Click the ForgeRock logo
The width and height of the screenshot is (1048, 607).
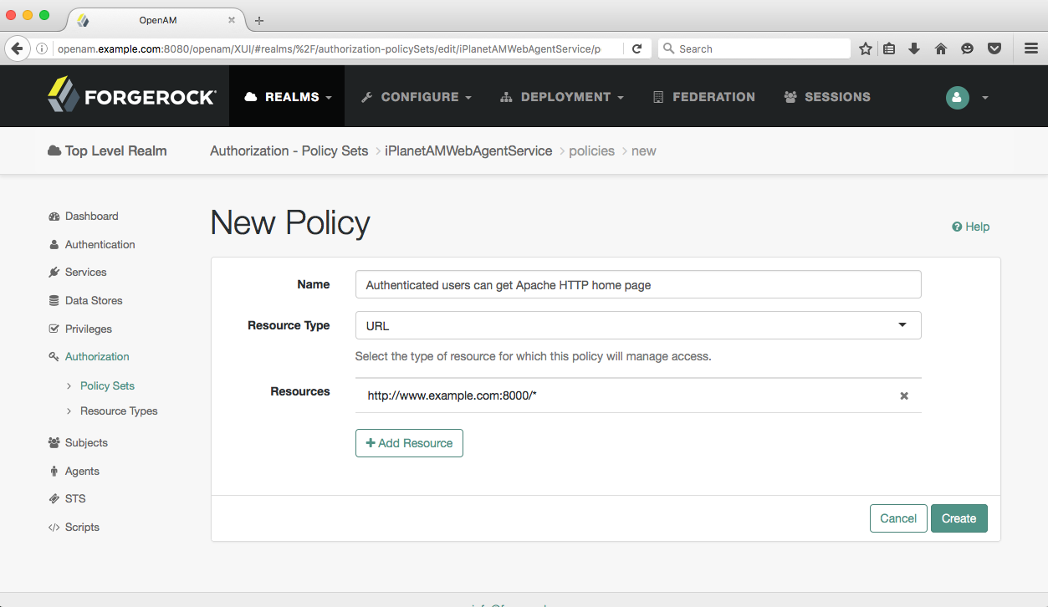point(131,95)
